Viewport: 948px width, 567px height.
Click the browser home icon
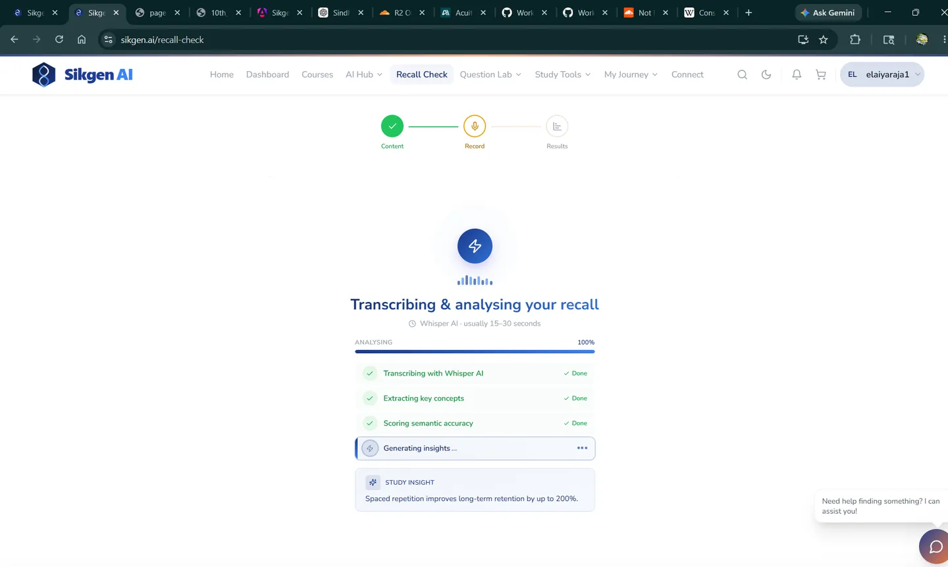[82, 39]
